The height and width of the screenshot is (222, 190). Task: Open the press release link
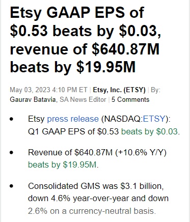coord(73,119)
